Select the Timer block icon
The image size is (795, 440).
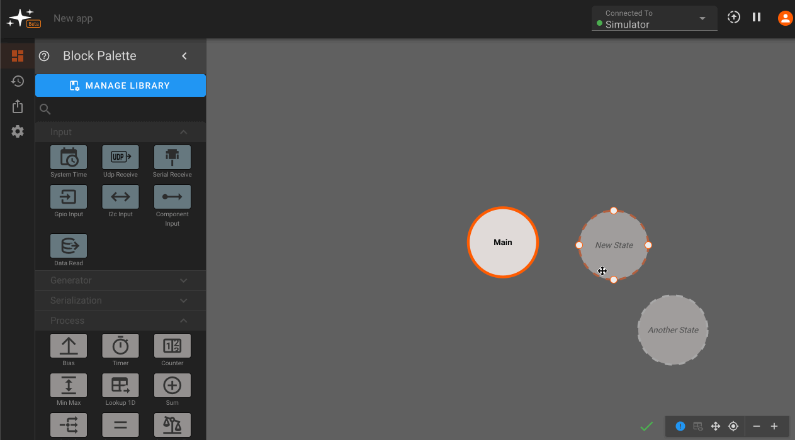point(120,345)
